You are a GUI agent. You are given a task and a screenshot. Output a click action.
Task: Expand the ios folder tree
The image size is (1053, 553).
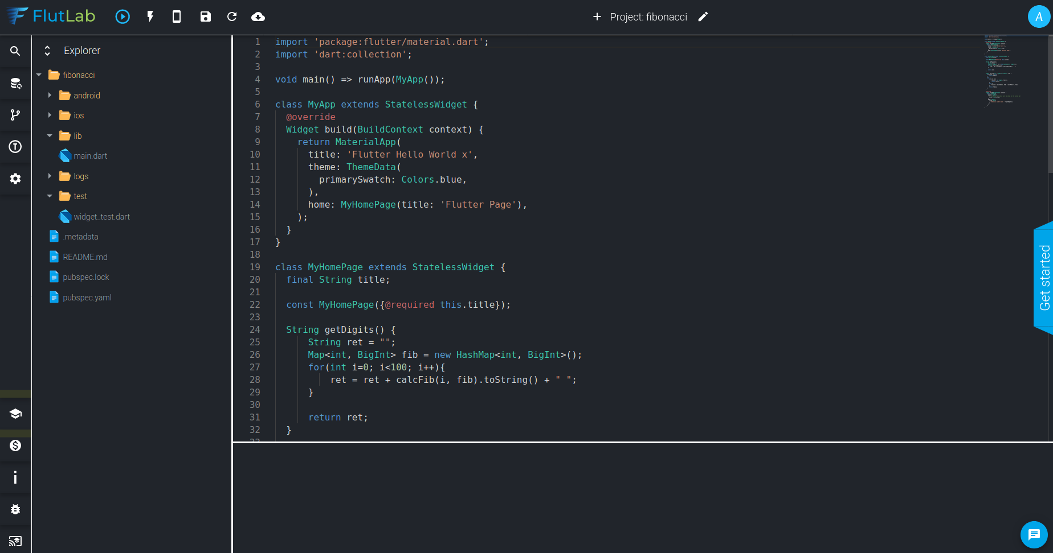[x=50, y=115]
